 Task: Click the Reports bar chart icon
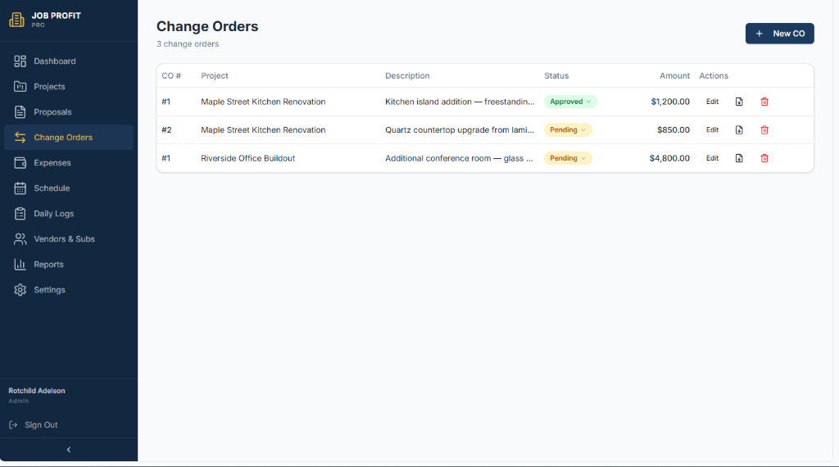coord(20,265)
